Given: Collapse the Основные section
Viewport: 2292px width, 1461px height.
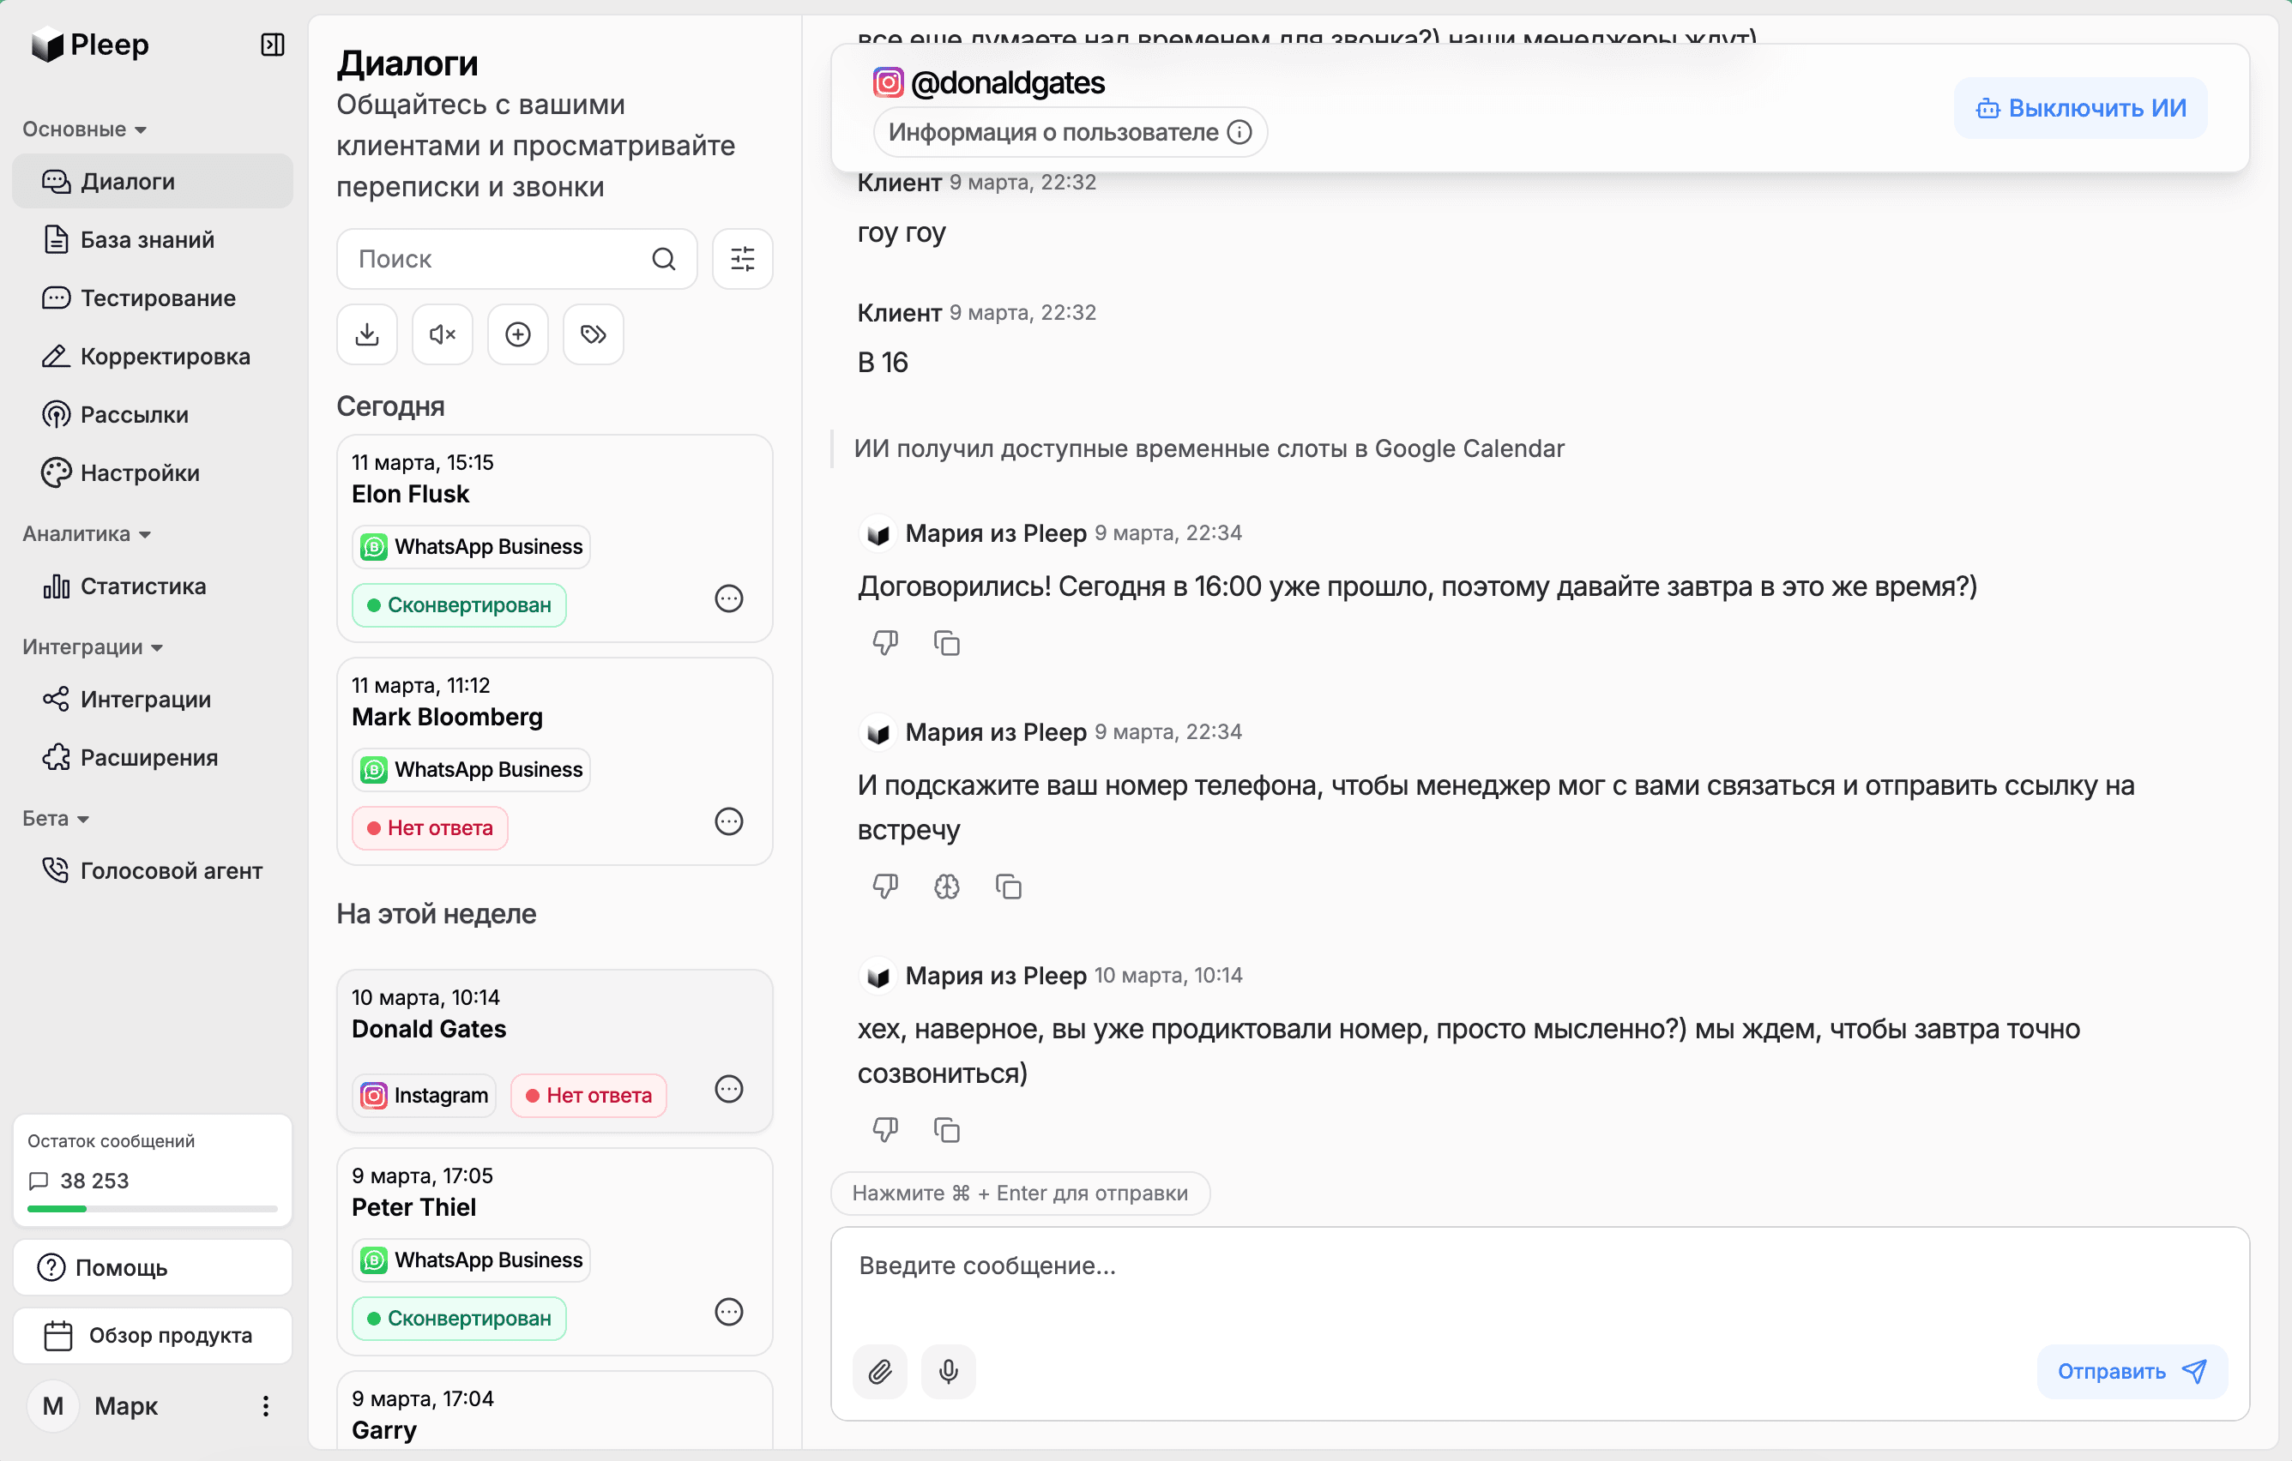Looking at the screenshot, I should (x=141, y=129).
